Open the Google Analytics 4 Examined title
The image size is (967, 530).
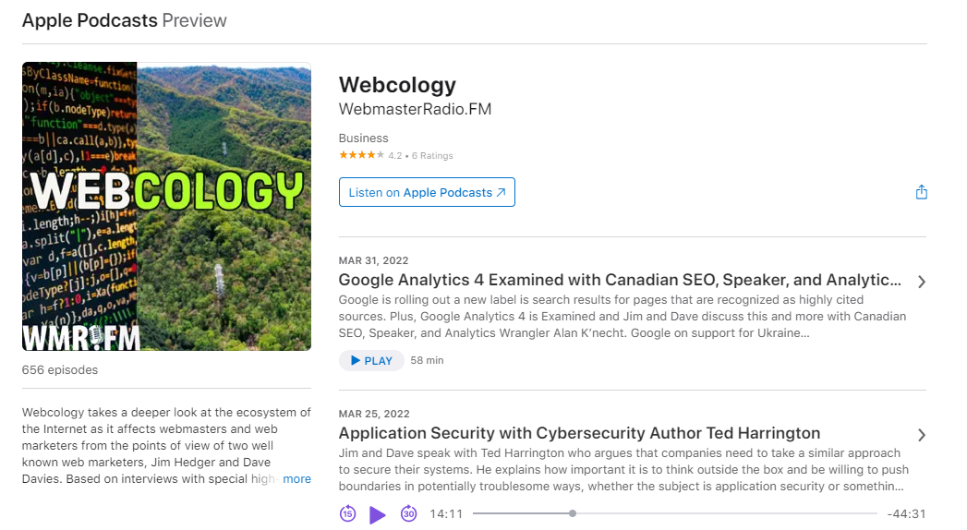click(620, 280)
